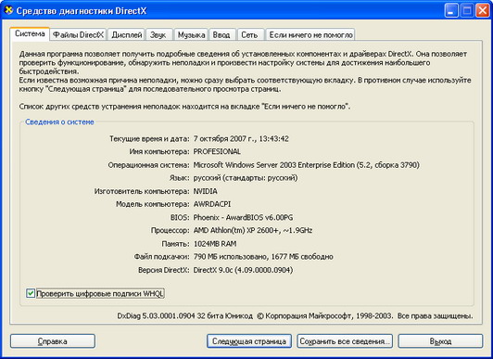The height and width of the screenshot is (359, 493).
Task: Click the BIOS label
Action: pos(180,217)
